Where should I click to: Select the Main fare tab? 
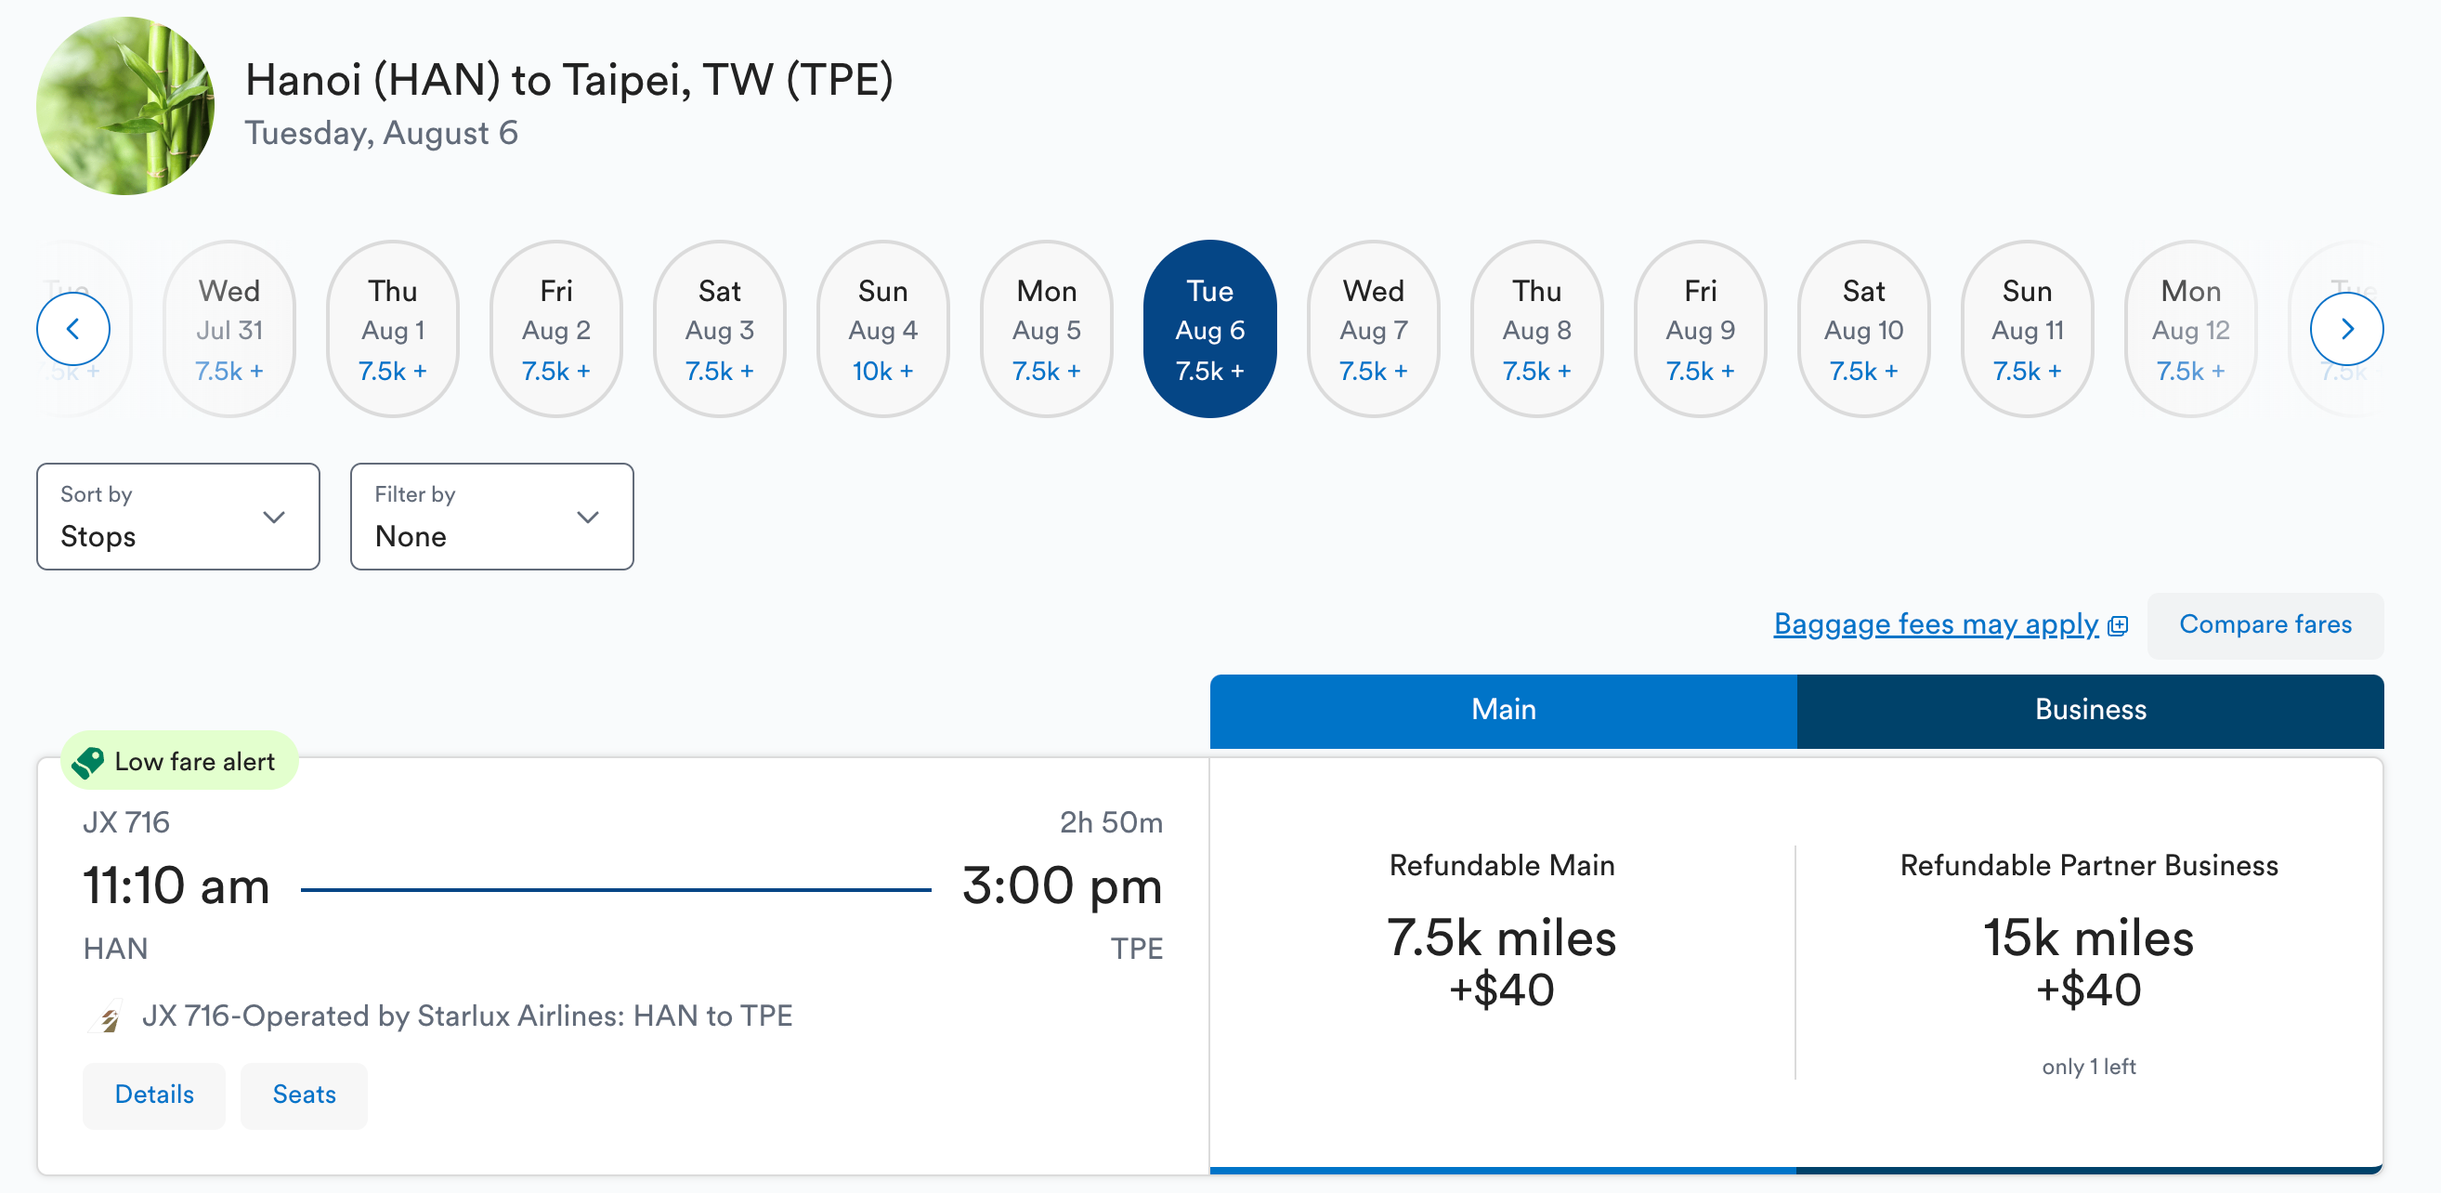(x=1502, y=710)
